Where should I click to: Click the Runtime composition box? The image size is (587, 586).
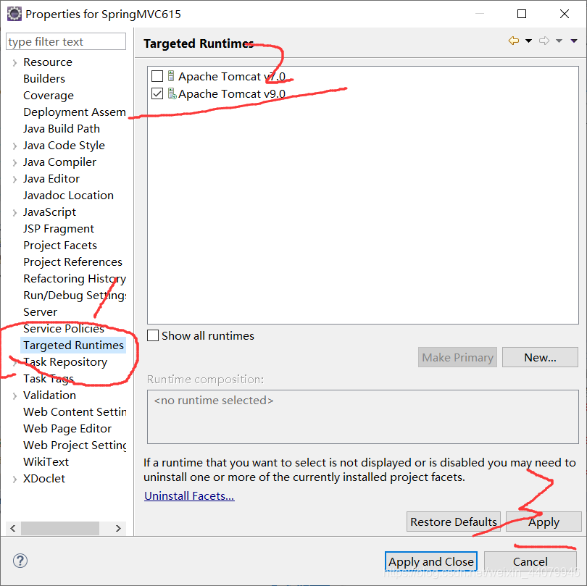363,417
